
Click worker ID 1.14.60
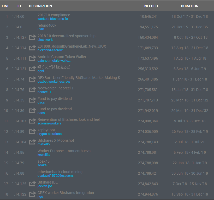click(18, 16)
